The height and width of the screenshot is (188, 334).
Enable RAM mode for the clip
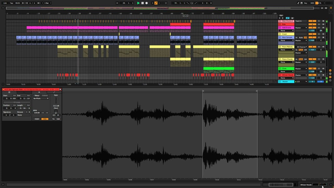(37, 119)
